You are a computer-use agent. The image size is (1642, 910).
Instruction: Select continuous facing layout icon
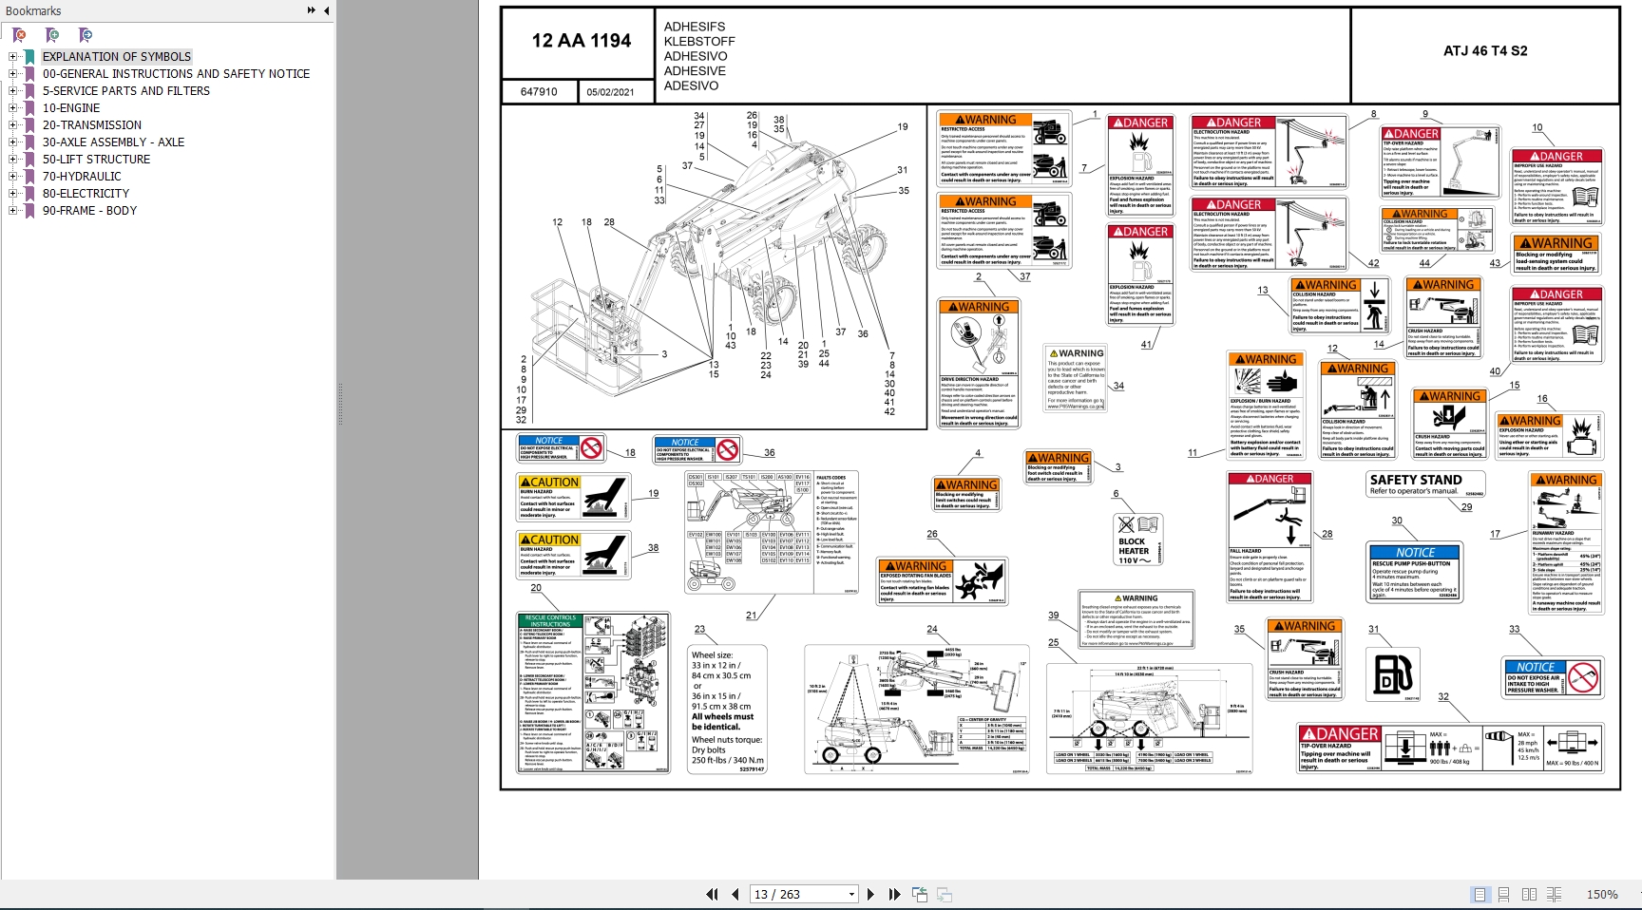1554,894
